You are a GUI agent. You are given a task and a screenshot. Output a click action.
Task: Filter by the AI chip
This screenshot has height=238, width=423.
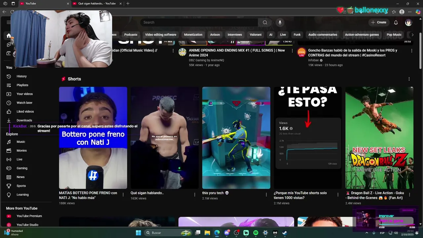click(271, 35)
